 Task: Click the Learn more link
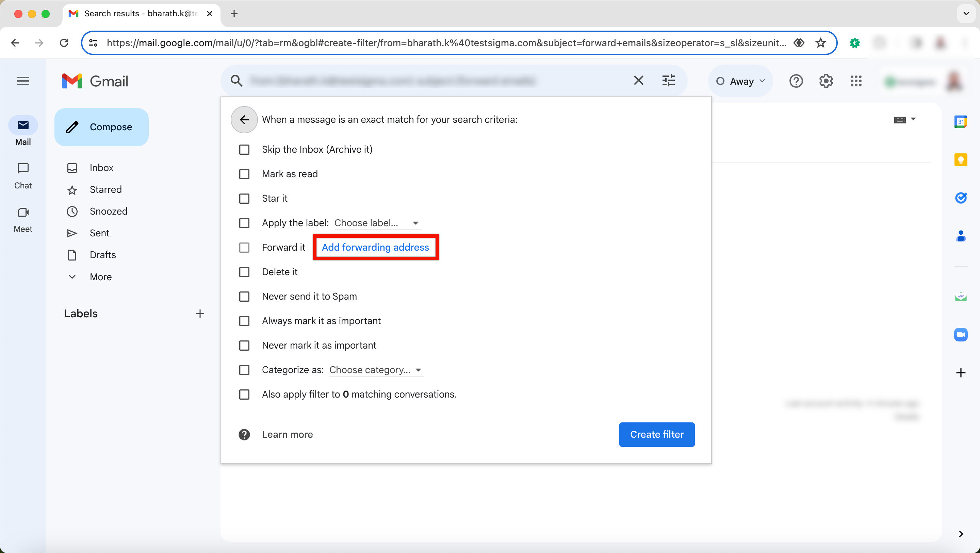(x=288, y=434)
